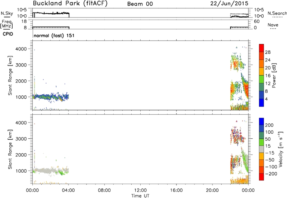Click the -50 label on velocity colorbar
287x198 pixels.
pos(270,160)
